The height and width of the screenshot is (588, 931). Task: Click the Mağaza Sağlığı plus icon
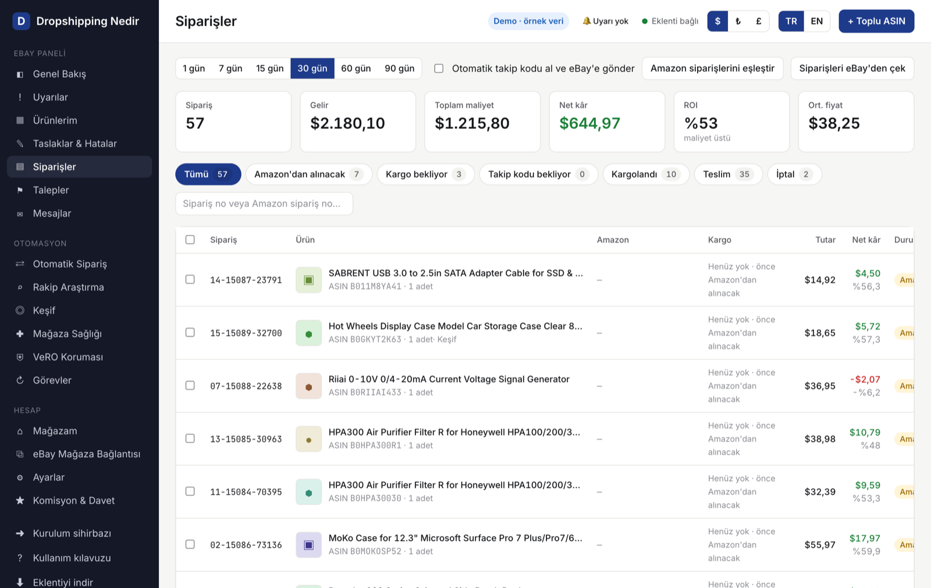[x=20, y=334]
